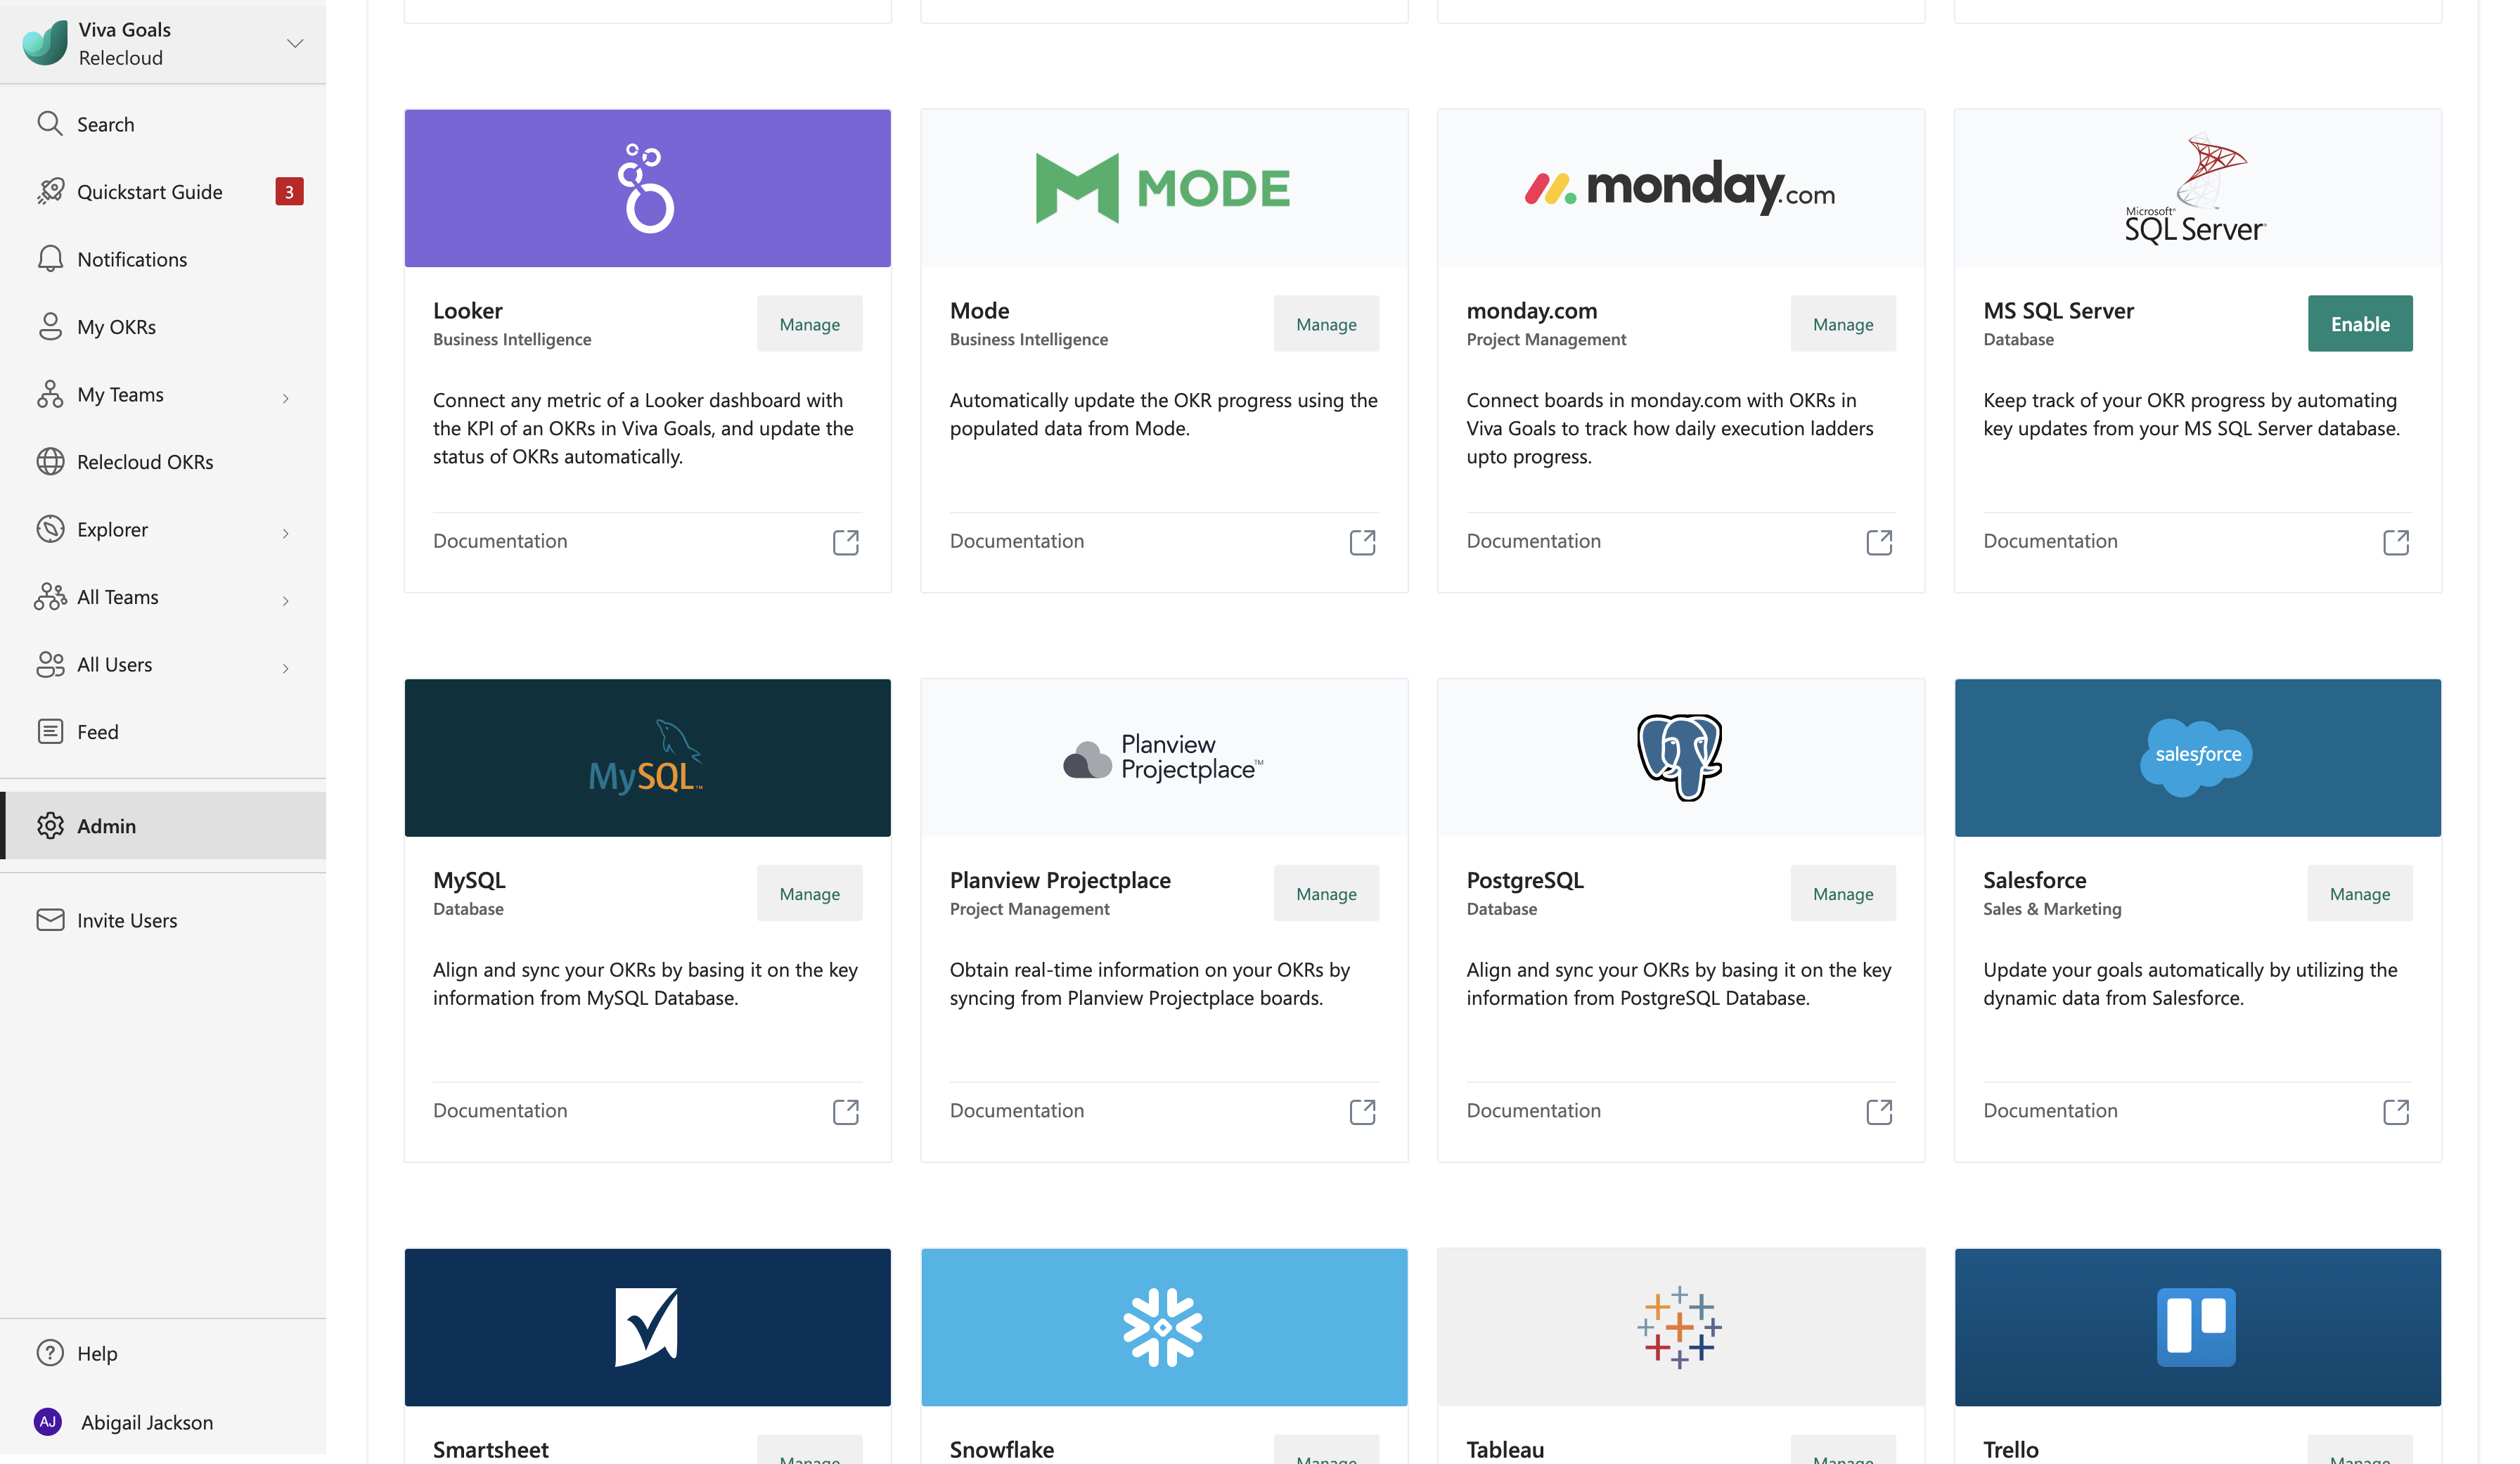Expand the All Users submenu chevron
The width and height of the screenshot is (2520, 1464).
[x=285, y=668]
